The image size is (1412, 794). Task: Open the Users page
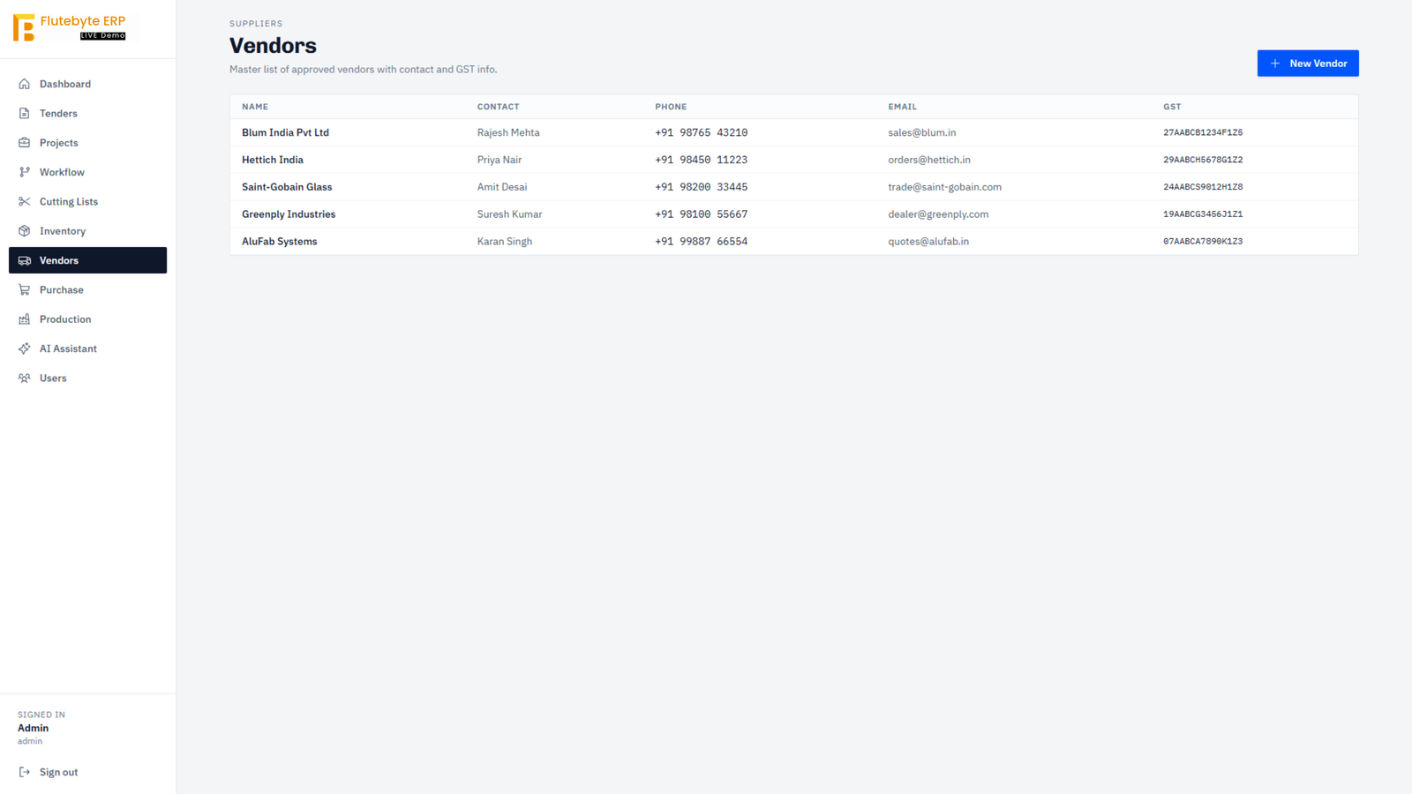point(87,378)
